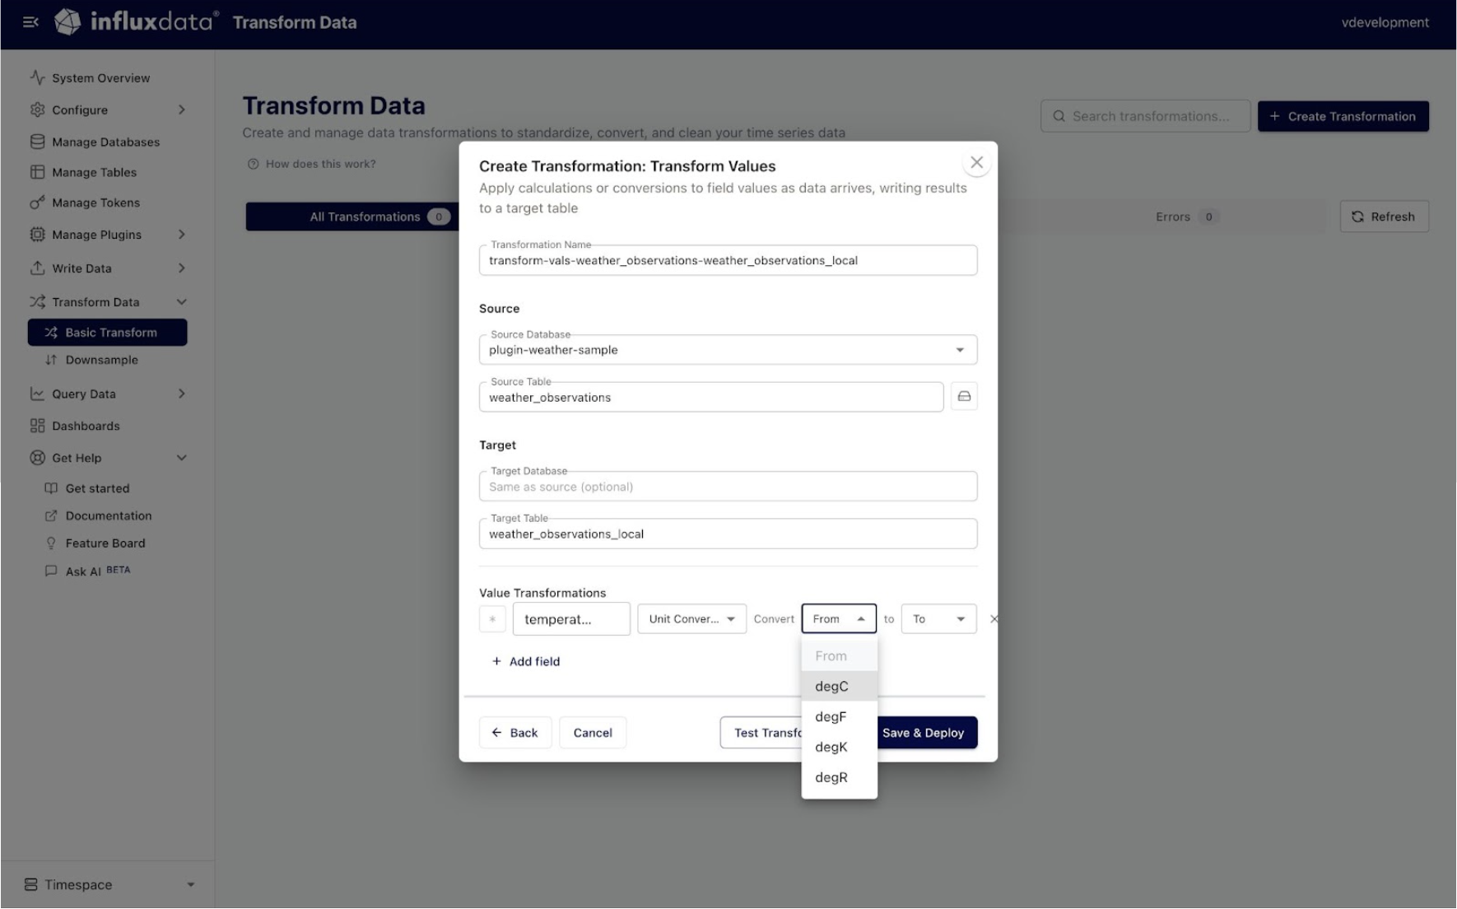Click the Manage Tables grid icon
Screen dimensions: 1457x909
[37, 172]
